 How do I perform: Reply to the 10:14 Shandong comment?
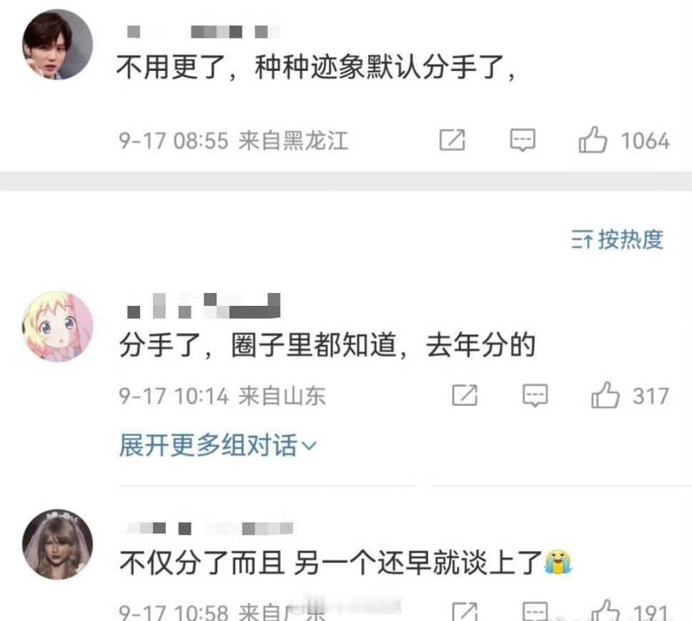[535, 395]
